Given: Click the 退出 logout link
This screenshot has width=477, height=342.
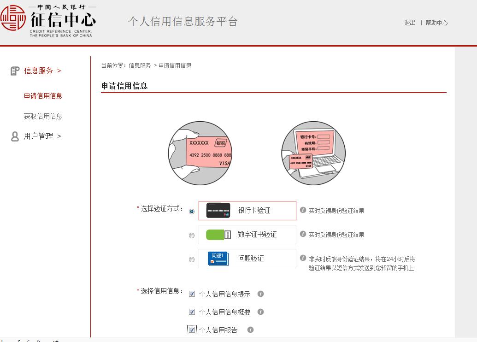Looking at the screenshot, I should click(409, 23).
